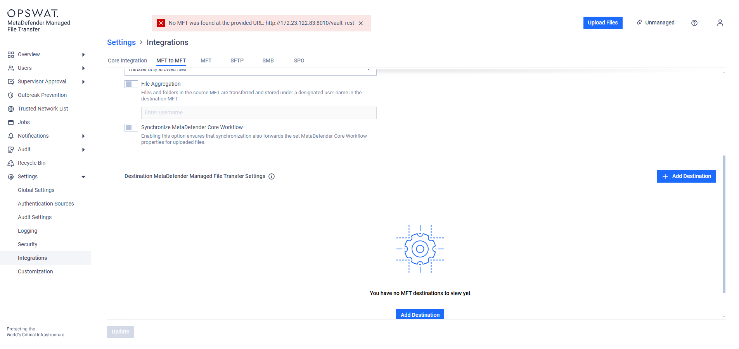Click the scrollbar down arrow
The height and width of the screenshot is (349, 739).
(724, 316)
